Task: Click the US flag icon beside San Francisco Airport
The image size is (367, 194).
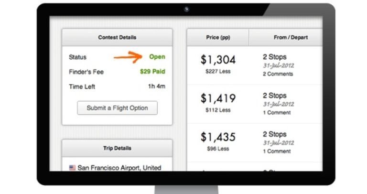Action: (72, 168)
